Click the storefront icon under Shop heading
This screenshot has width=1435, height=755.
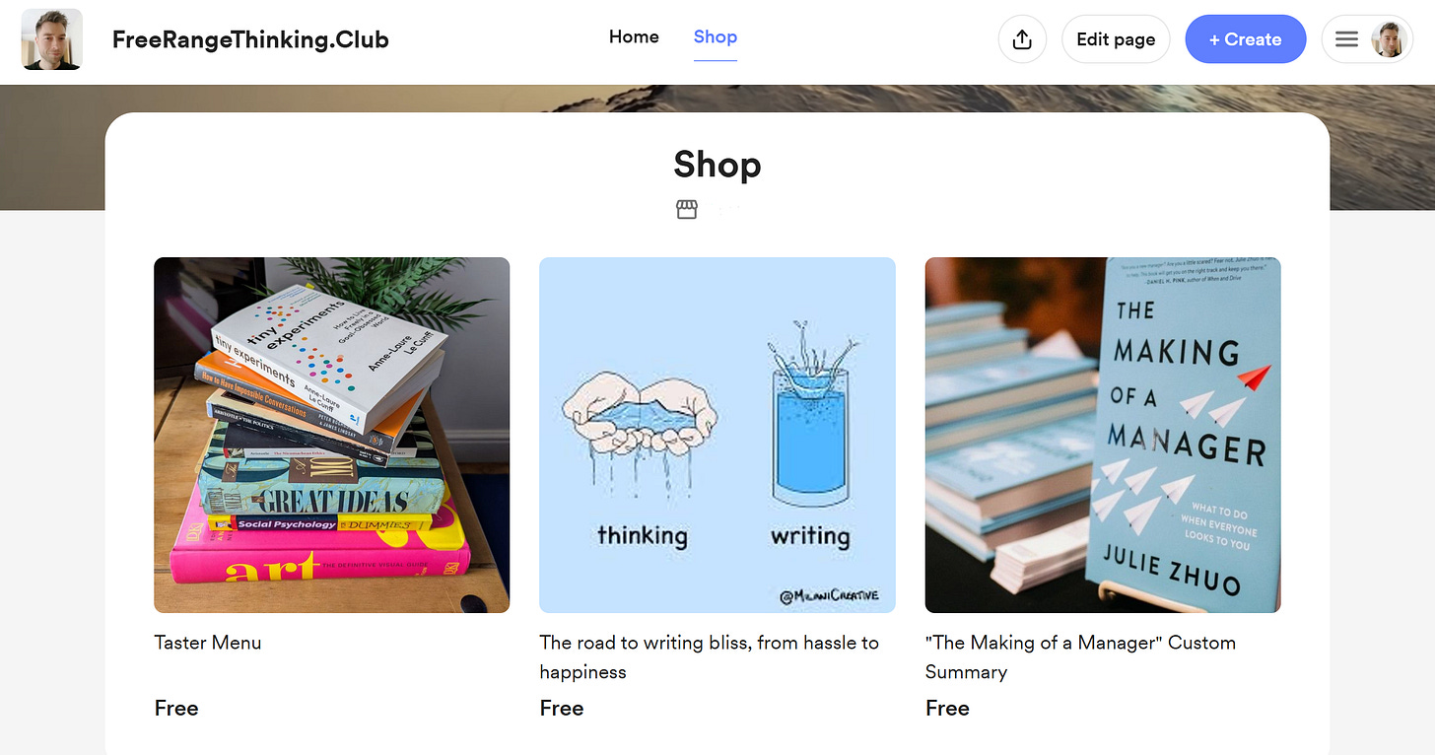(687, 209)
